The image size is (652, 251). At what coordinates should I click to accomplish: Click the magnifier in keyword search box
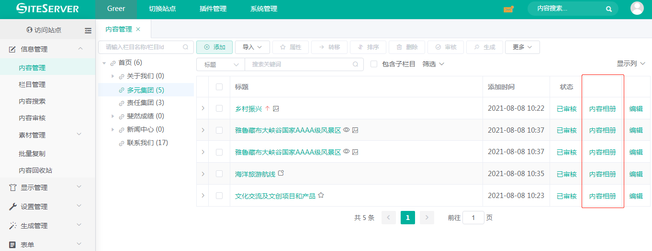point(355,64)
